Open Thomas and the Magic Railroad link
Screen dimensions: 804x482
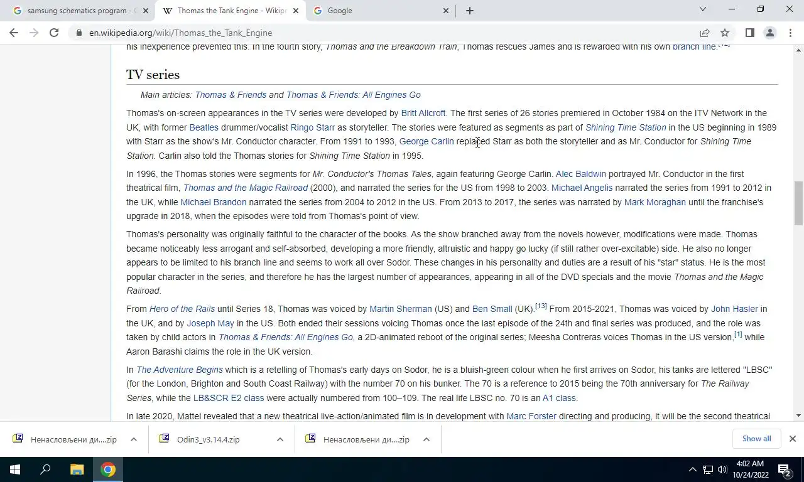point(246,188)
